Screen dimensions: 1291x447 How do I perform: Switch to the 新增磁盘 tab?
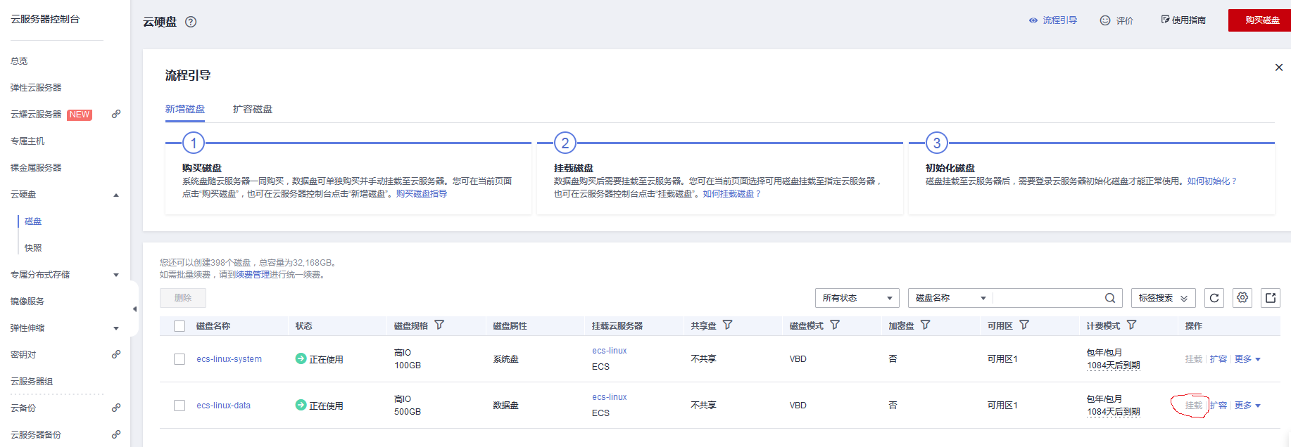click(185, 109)
